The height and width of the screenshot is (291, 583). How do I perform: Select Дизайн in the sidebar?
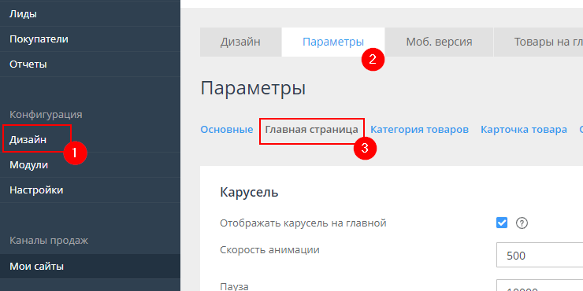coord(90,140)
